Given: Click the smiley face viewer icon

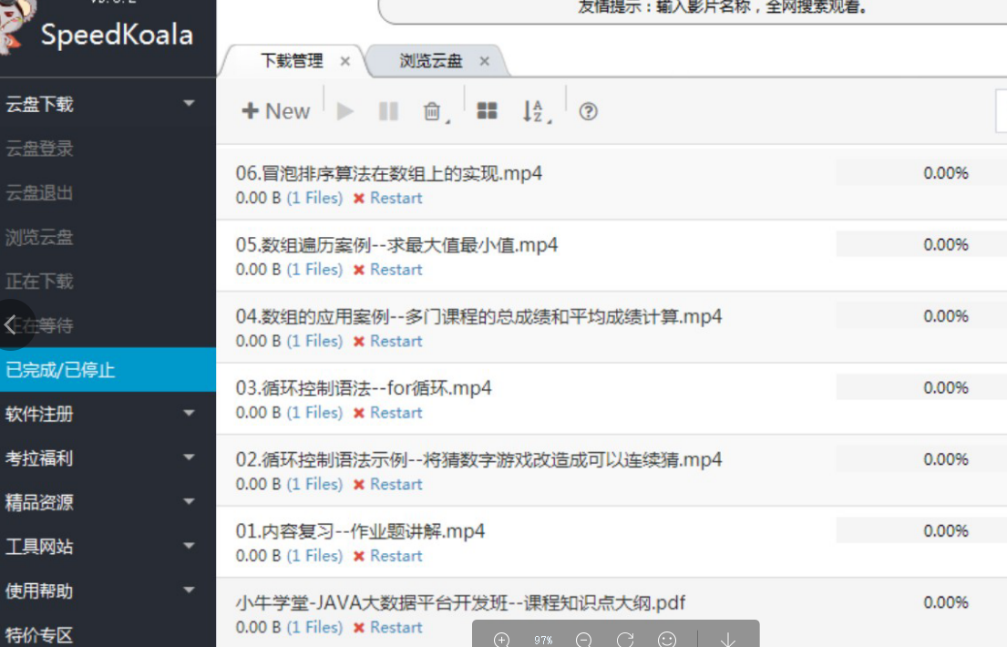Looking at the screenshot, I should click(666, 640).
